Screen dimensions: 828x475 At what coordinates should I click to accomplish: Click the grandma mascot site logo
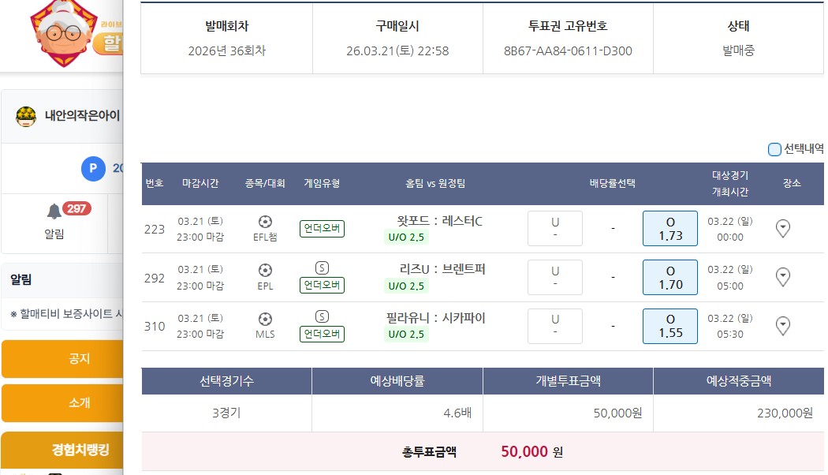tap(62, 32)
